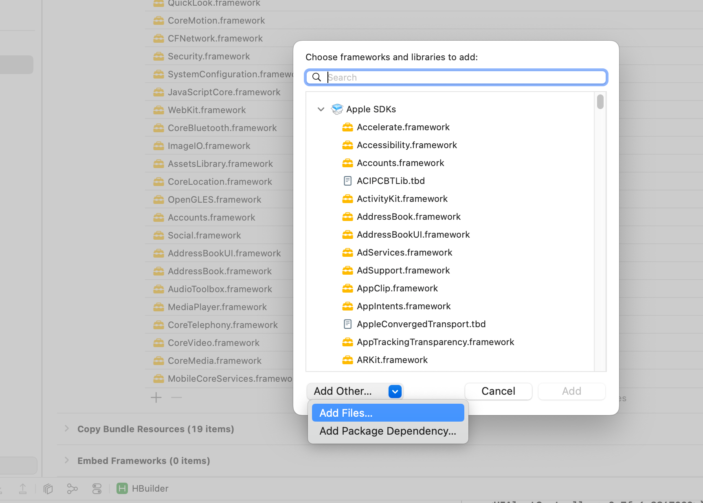Screen dimensions: 703x503
Task: Click the disabled Add button
Action: [571, 391]
